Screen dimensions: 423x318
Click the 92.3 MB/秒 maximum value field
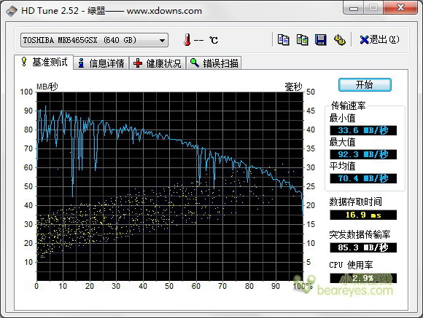pos(363,154)
